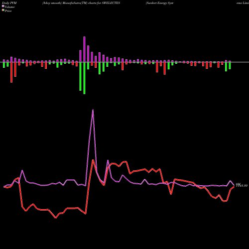Click the longest green price bar
Screen dimensions: 249x249
pos(84,78)
